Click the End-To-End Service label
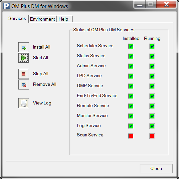179x179 pixels. click(97, 96)
